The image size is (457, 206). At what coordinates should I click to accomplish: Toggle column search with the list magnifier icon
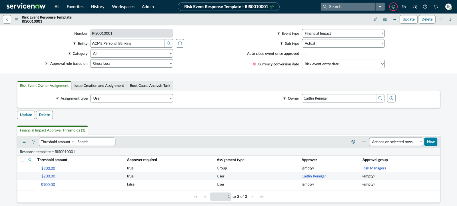30,160
